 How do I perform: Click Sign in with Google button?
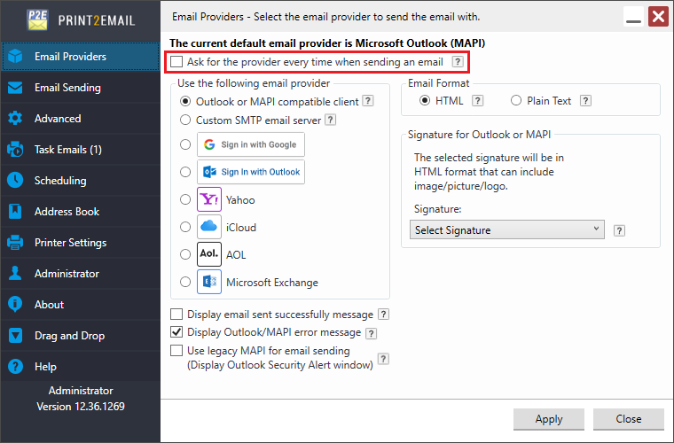251,144
